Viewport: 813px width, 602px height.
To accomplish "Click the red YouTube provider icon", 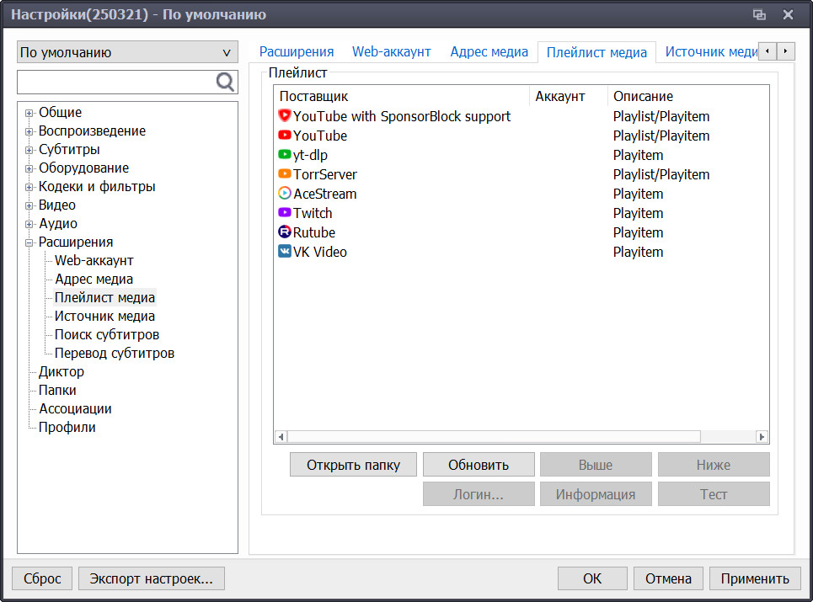I will click(285, 136).
